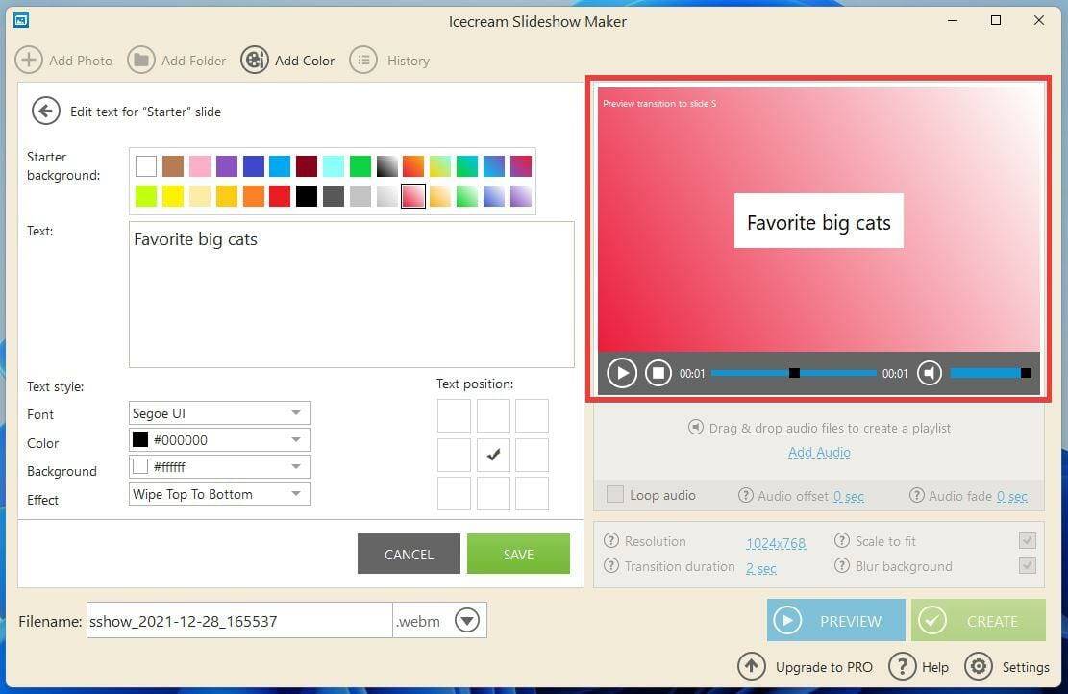The height and width of the screenshot is (694, 1068).
Task: Mute the preview speaker icon
Action: point(929,373)
